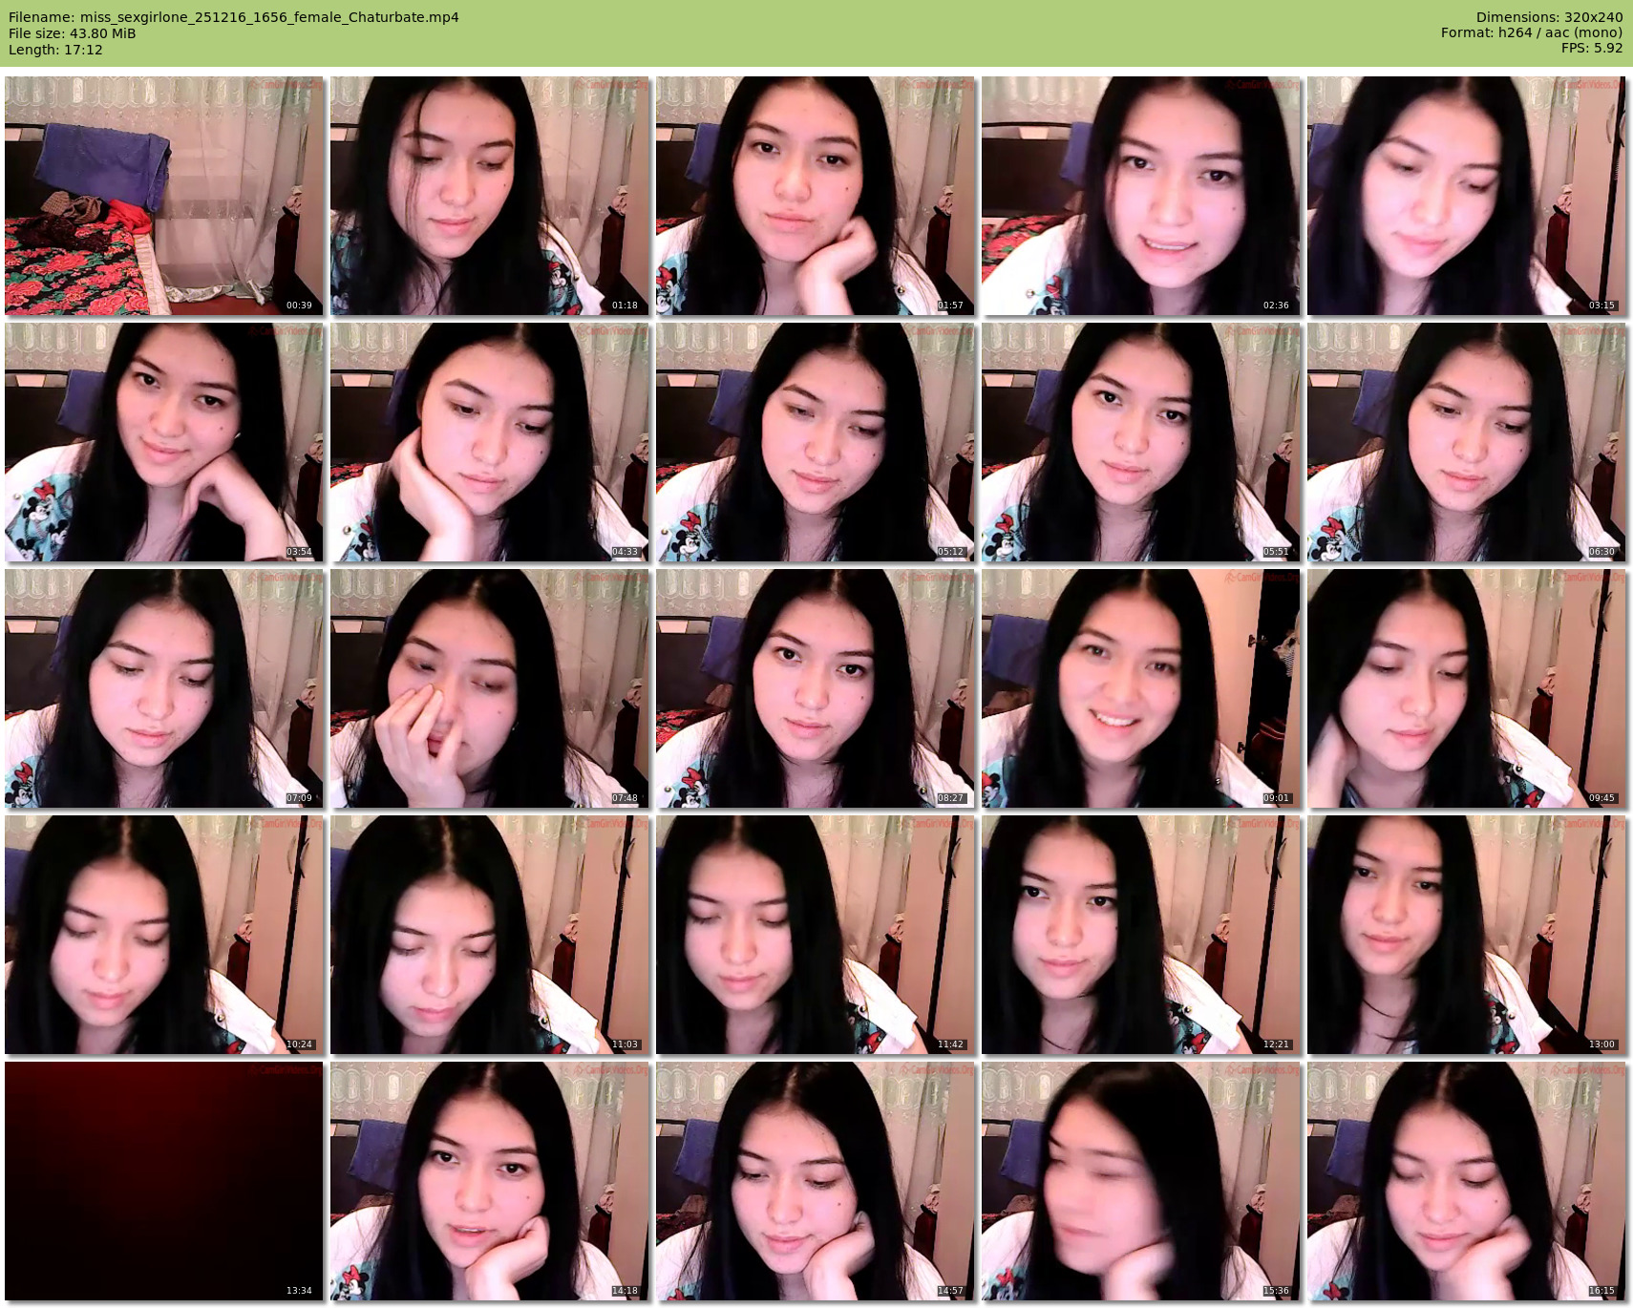Open the thumbnail at 07:48
This screenshot has height=1308, width=1633.
click(x=489, y=688)
